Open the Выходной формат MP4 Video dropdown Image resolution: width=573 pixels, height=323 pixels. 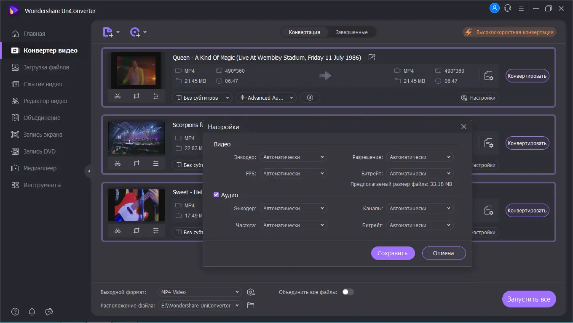point(200,292)
